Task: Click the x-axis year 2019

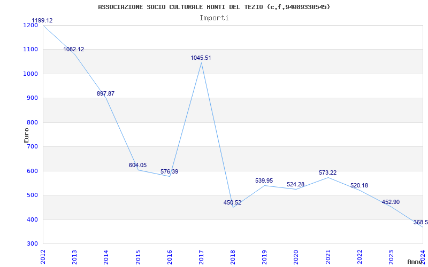Action: 264,257
